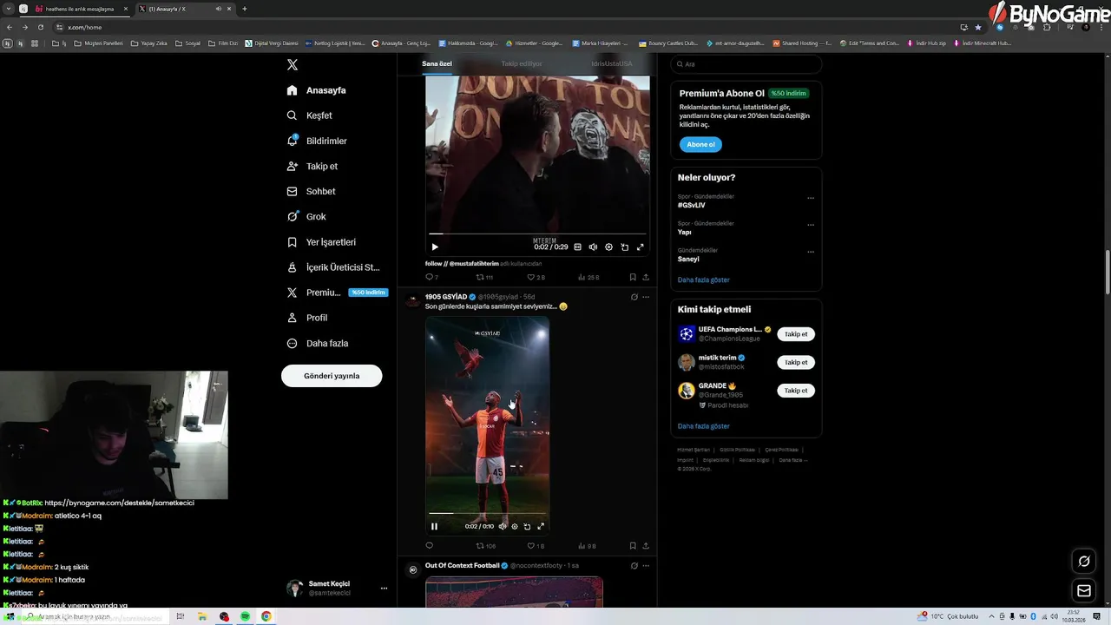This screenshot has width=1111, height=625.
Task: Click the Ara search field
Action: [746, 64]
